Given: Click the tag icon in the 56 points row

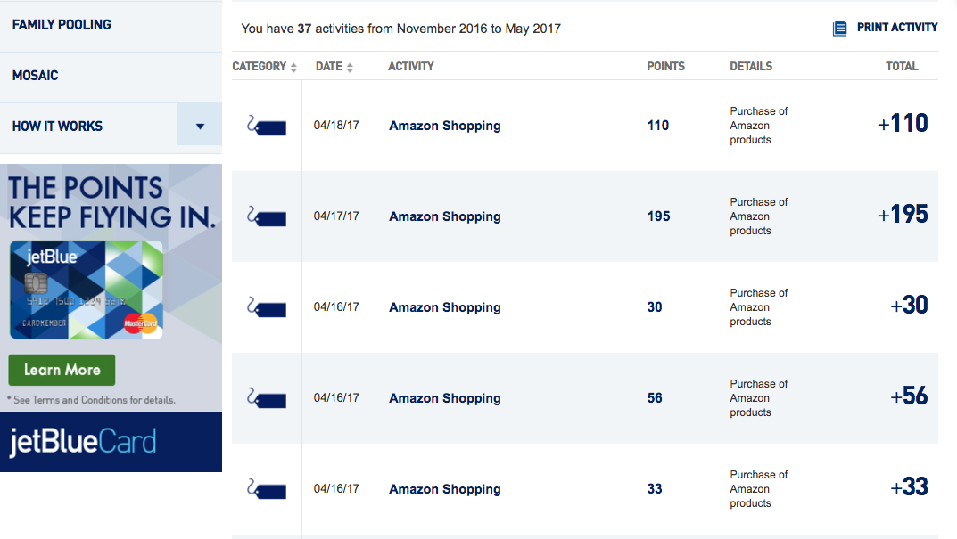Looking at the screenshot, I should [267, 398].
